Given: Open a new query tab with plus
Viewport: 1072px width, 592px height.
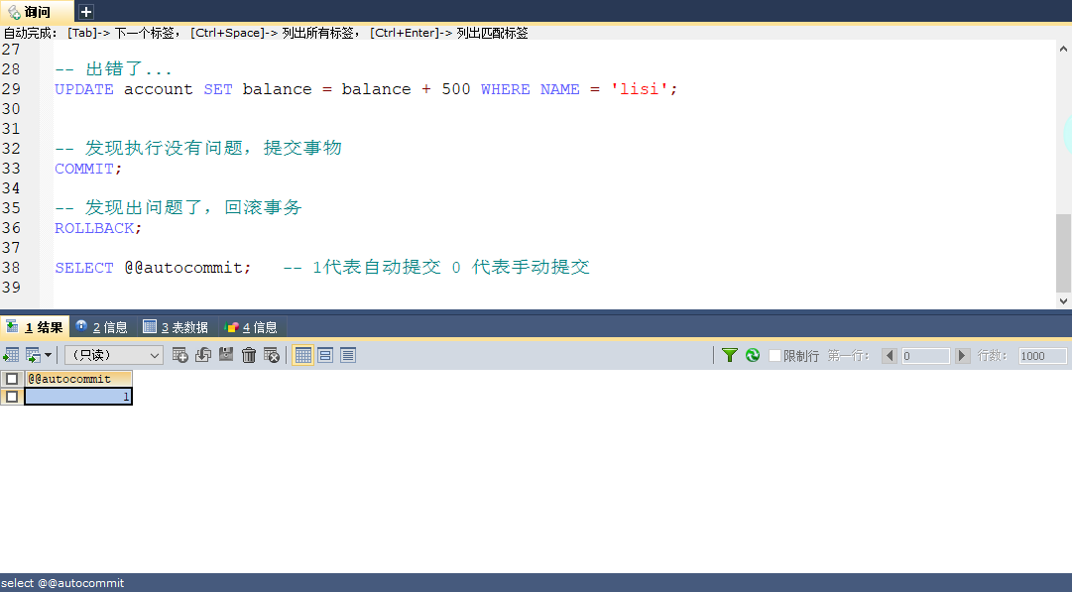Looking at the screenshot, I should [x=85, y=12].
